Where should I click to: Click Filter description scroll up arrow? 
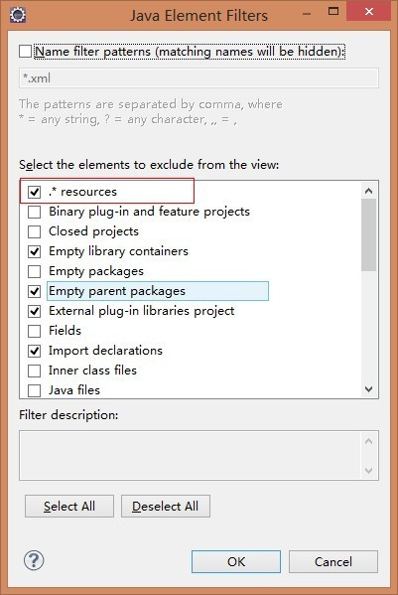tap(369, 441)
